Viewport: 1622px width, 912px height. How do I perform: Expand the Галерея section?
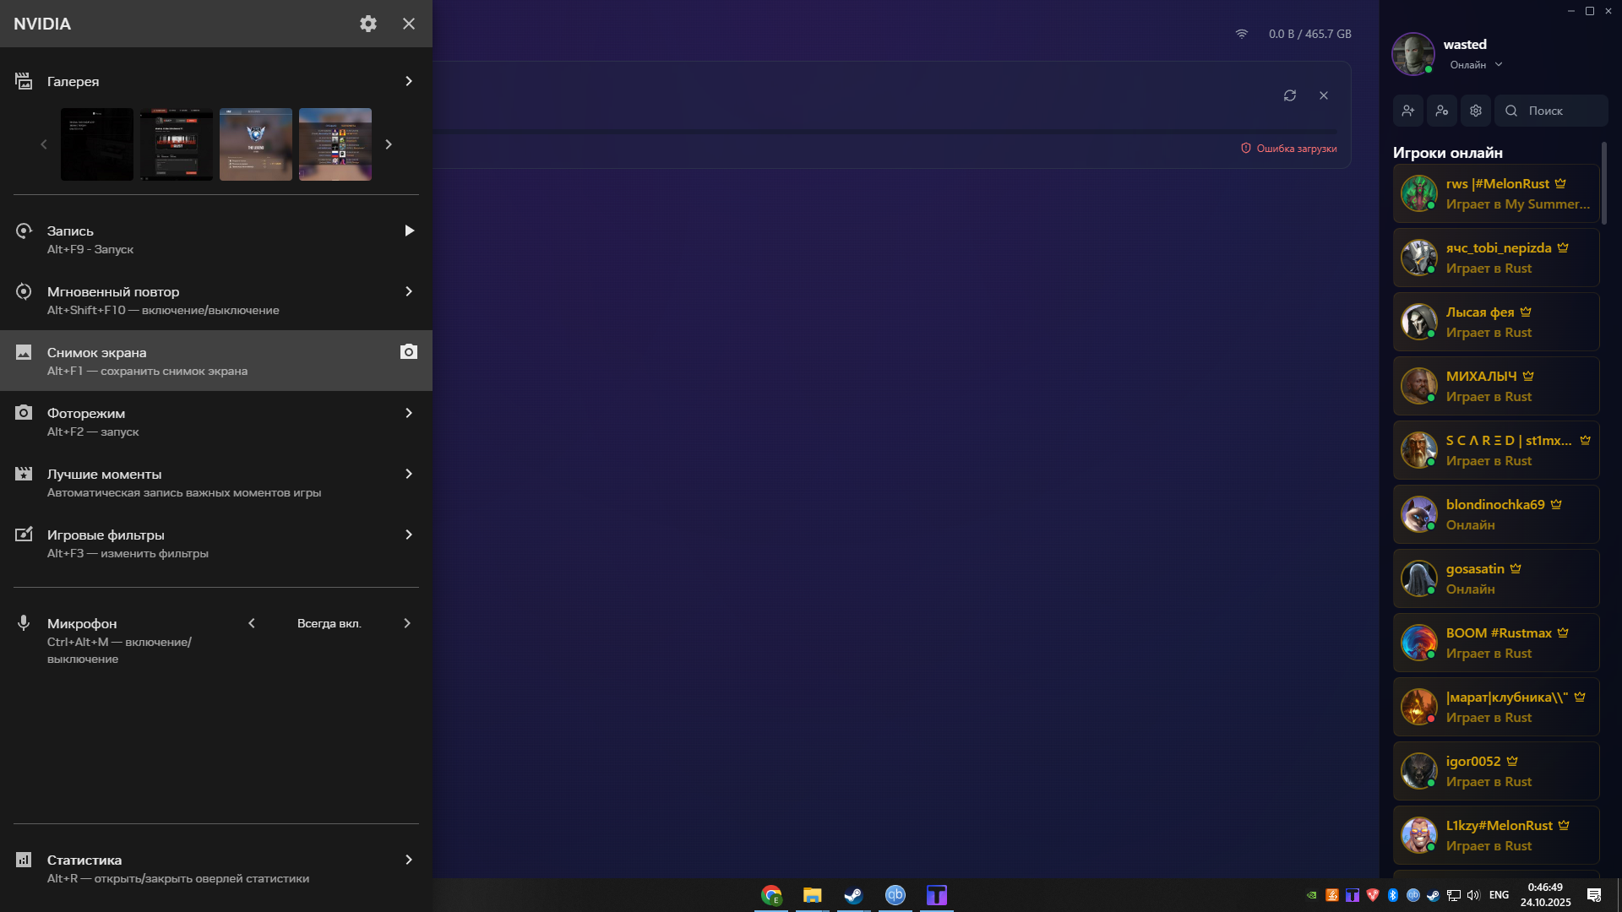point(409,81)
